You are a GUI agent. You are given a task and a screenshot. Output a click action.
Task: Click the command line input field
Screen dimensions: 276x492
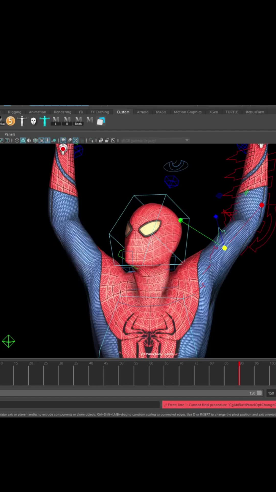(x=80, y=405)
